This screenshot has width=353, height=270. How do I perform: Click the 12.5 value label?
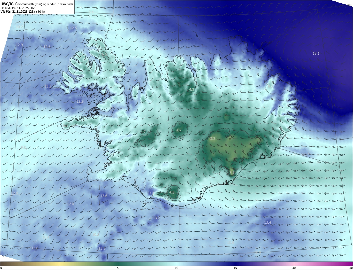(73, 28)
